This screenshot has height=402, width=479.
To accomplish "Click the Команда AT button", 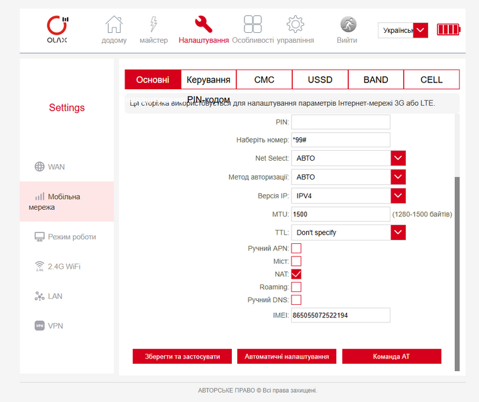I will pos(392,356).
